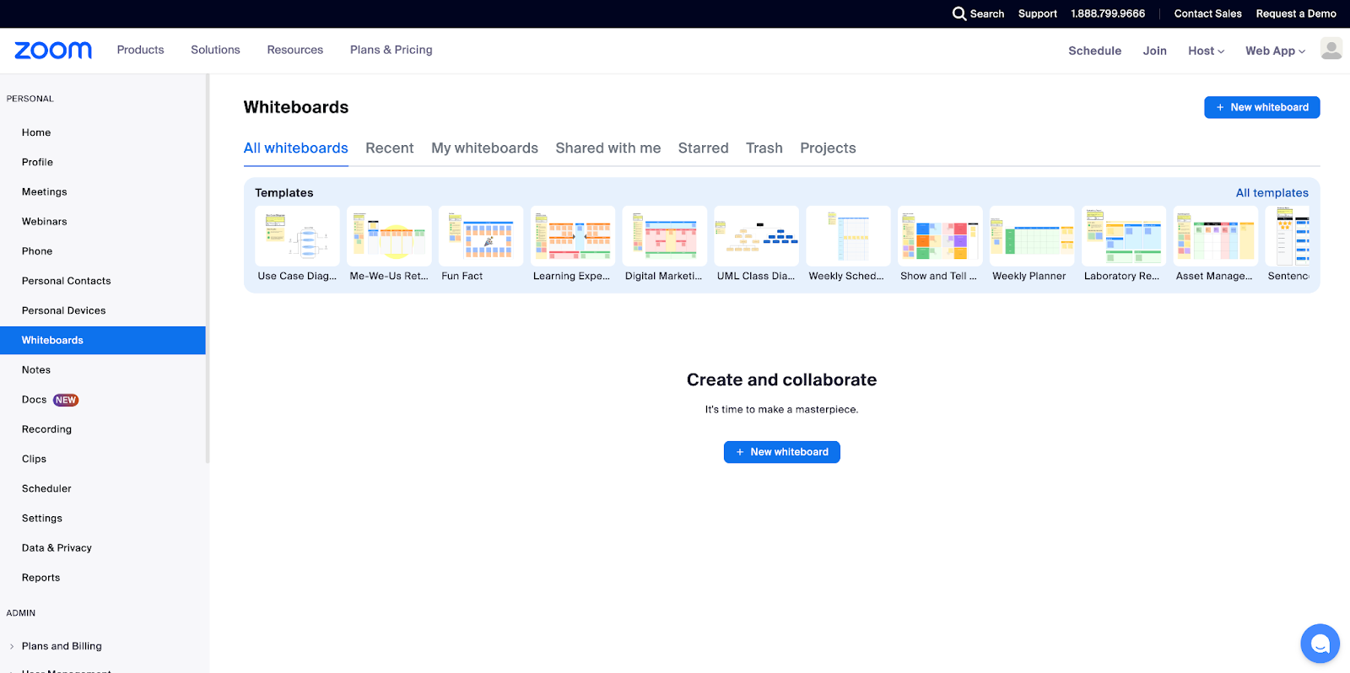Select the Weekly Planner template

tap(1032, 245)
